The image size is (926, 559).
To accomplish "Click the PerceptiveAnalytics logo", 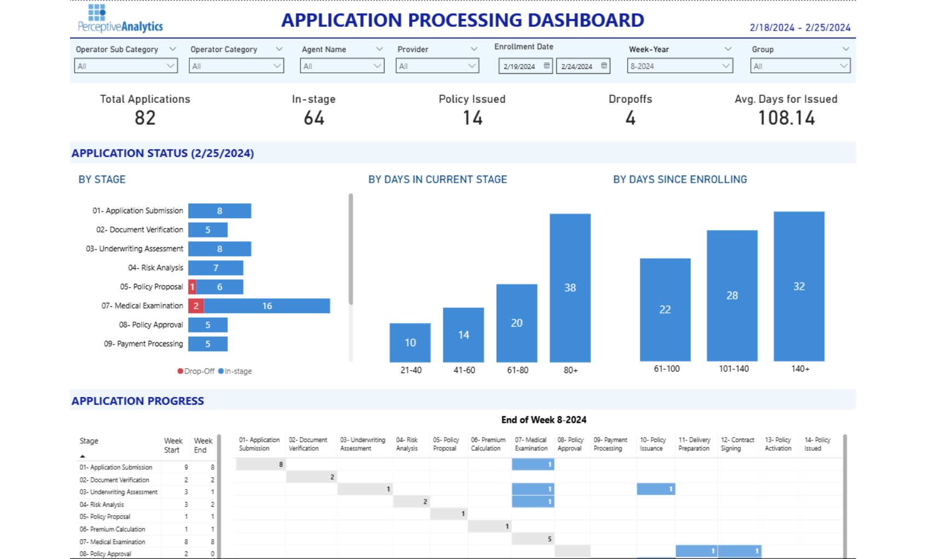I will 120,19.
